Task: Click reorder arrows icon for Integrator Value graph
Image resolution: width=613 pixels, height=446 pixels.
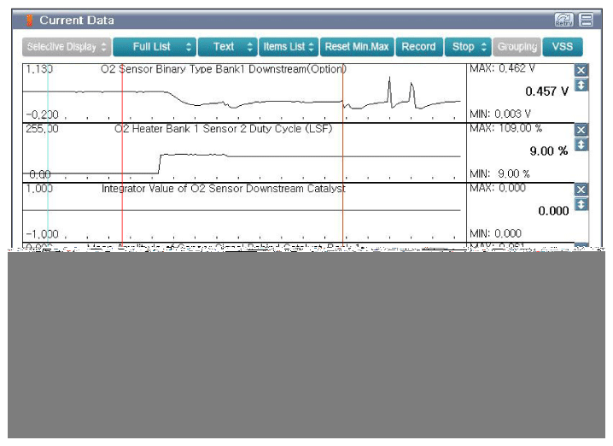Action: click(x=581, y=205)
